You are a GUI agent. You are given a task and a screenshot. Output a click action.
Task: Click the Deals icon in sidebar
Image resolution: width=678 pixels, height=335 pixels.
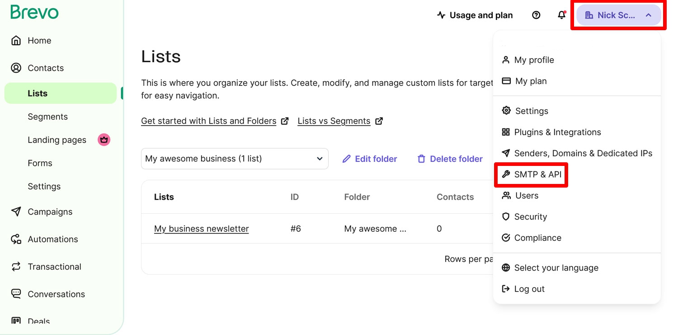(16, 321)
